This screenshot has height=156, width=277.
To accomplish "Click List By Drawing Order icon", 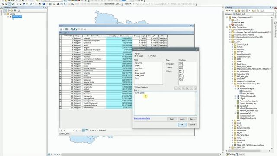I will click(x=5, y=10).
